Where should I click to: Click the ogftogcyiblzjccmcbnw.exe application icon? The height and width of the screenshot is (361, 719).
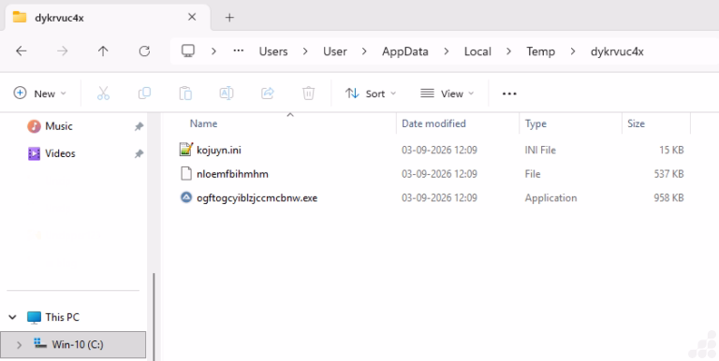click(185, 197)
